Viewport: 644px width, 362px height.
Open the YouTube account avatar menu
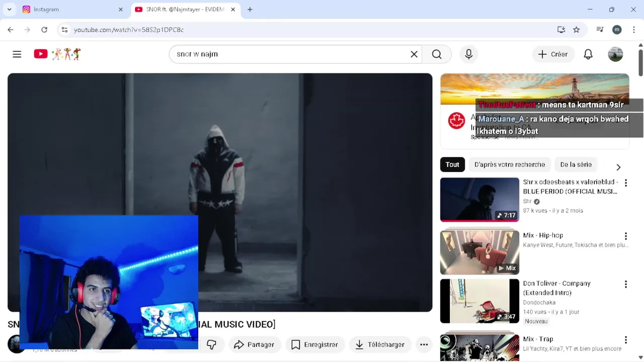tap(615, 54)
